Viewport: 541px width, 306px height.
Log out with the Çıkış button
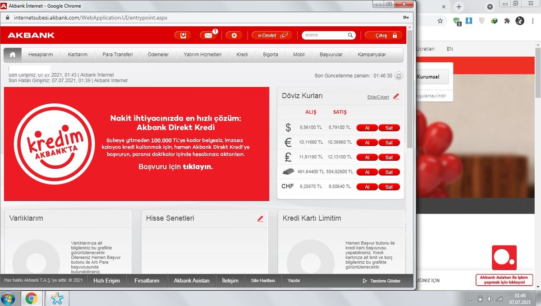[383, 35]
